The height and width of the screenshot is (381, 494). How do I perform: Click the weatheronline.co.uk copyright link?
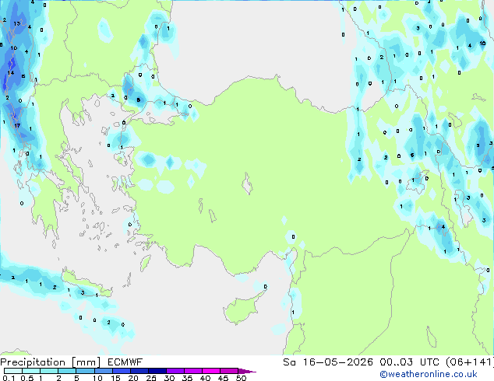pyautogui.click(x=428, y=374)
